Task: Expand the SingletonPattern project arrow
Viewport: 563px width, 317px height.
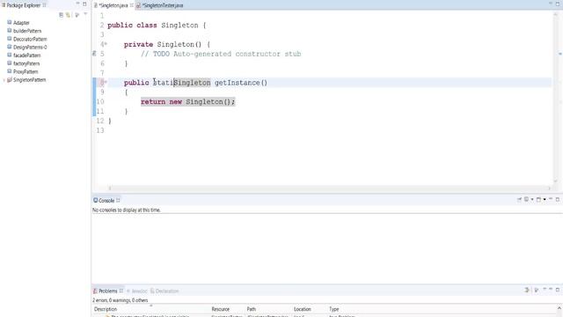Action: [4, 80]
